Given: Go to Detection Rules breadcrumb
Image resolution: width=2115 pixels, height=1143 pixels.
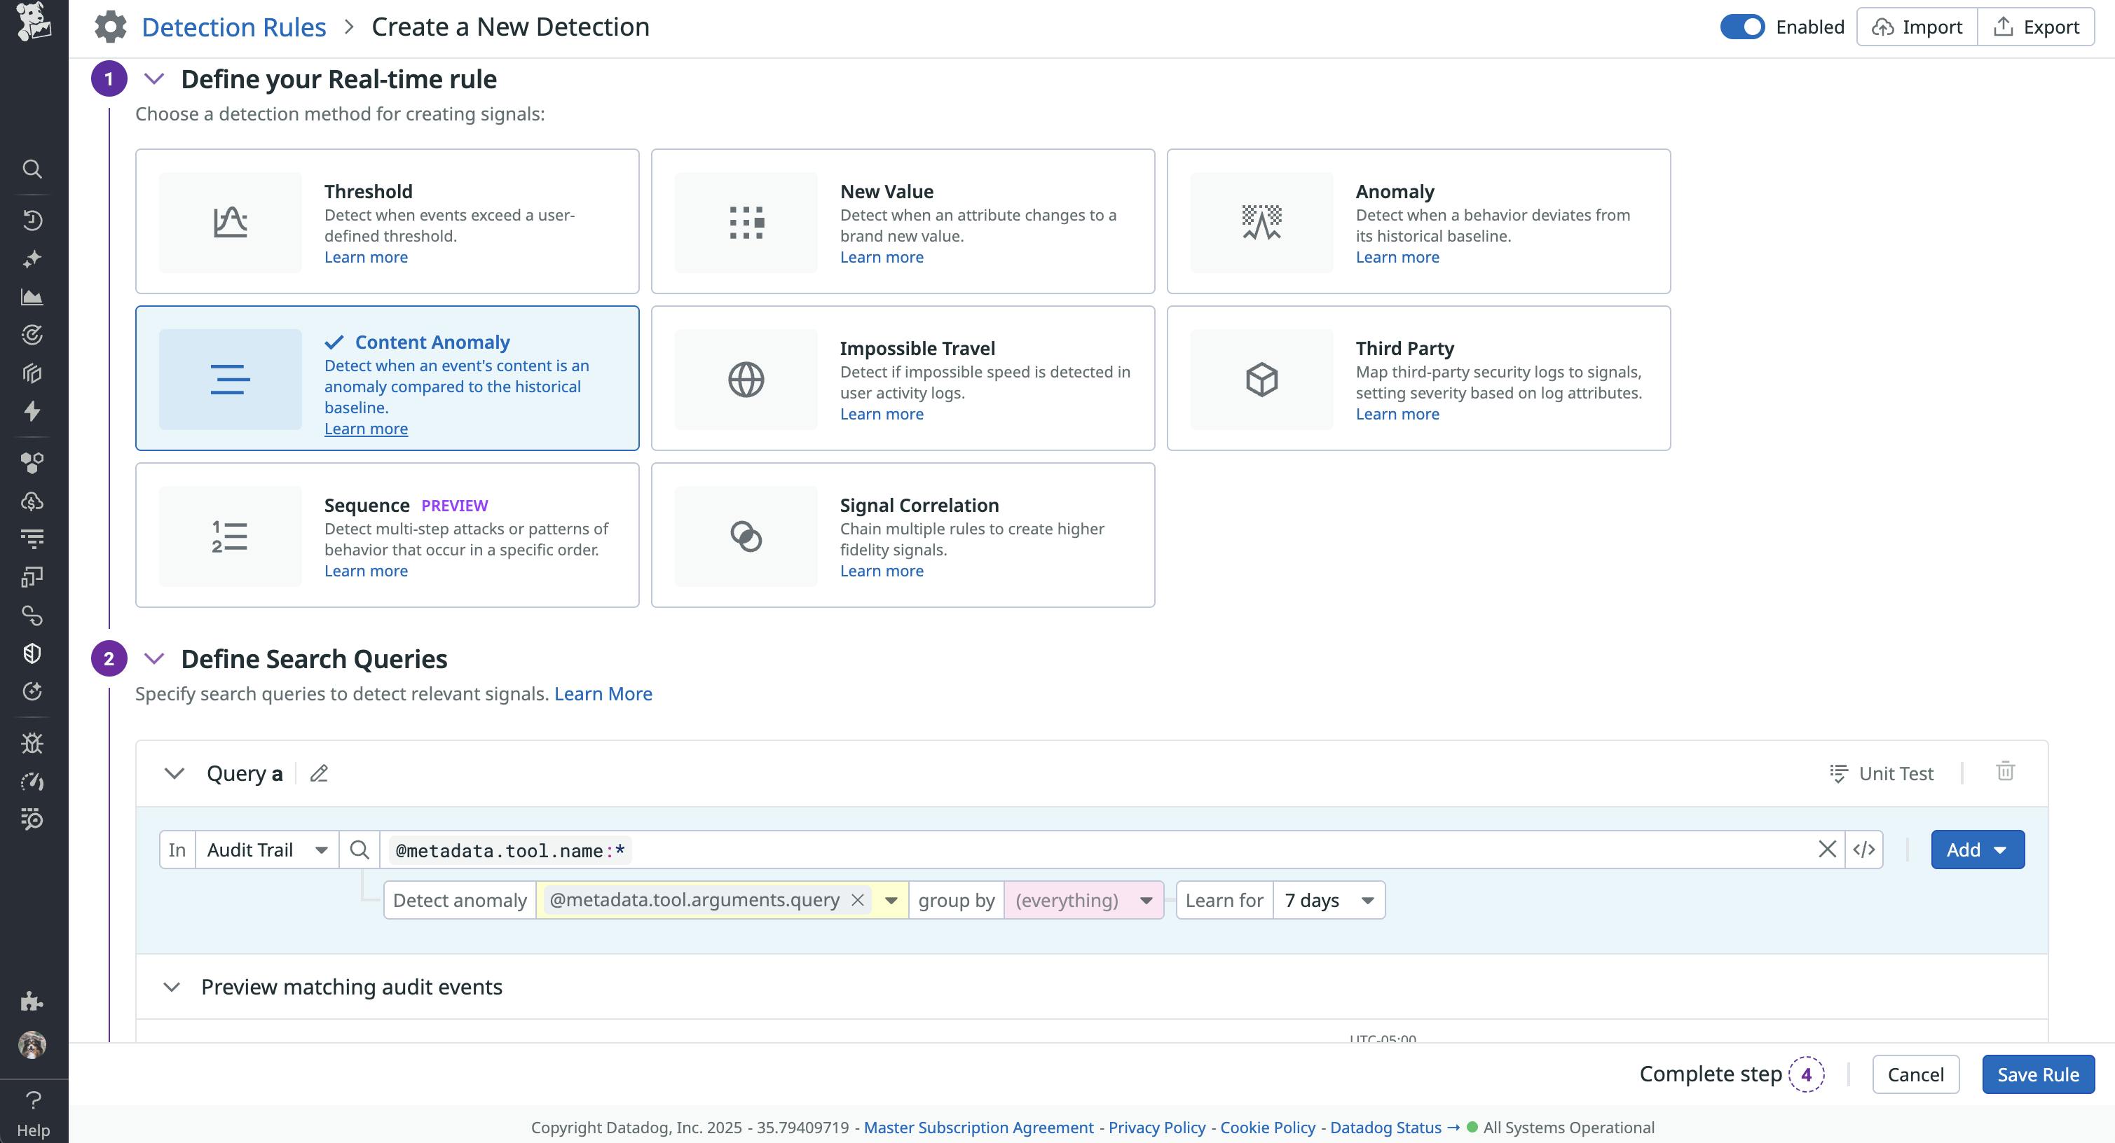Looking at the screenshot, I should click(x=233, y=26).
